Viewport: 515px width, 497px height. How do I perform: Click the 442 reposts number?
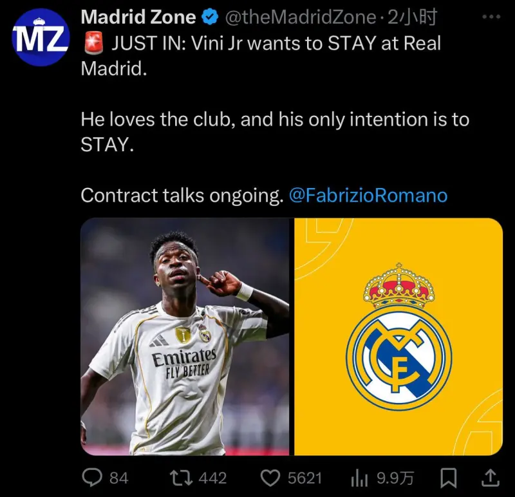pyautogui.click(x=212, y=478)
